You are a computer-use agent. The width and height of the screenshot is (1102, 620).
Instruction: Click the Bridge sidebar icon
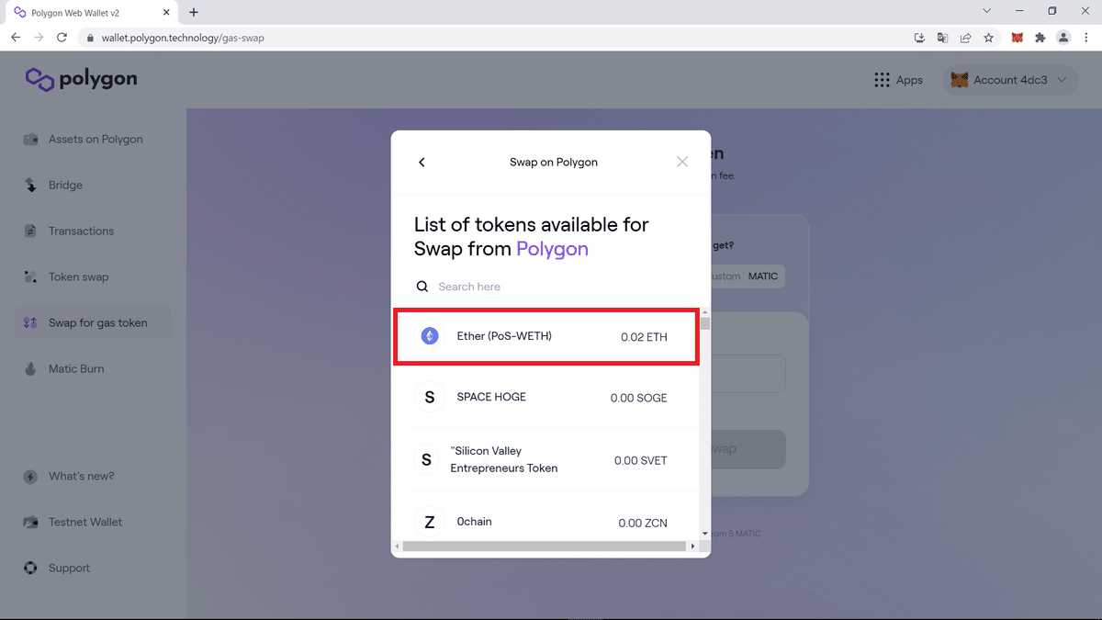point(30,186)
